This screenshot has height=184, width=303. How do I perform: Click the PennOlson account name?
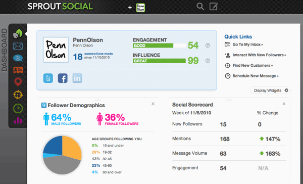88,40
